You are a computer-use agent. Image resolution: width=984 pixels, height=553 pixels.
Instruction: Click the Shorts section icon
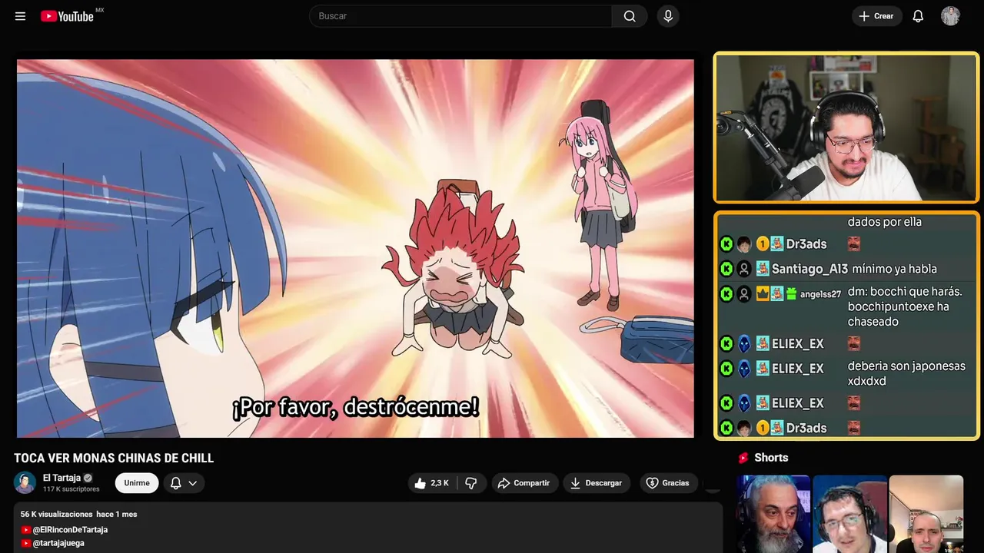(743, 458)
